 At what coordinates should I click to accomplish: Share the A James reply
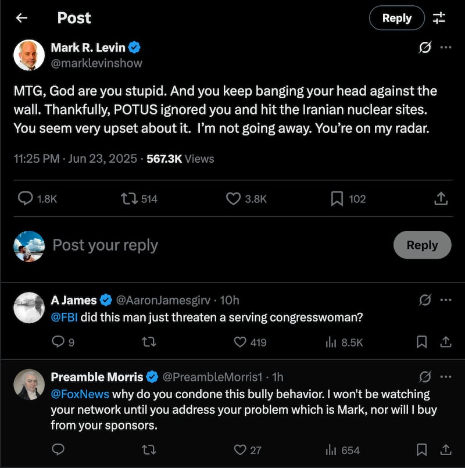pyautogui.click(x=446, y=342)
